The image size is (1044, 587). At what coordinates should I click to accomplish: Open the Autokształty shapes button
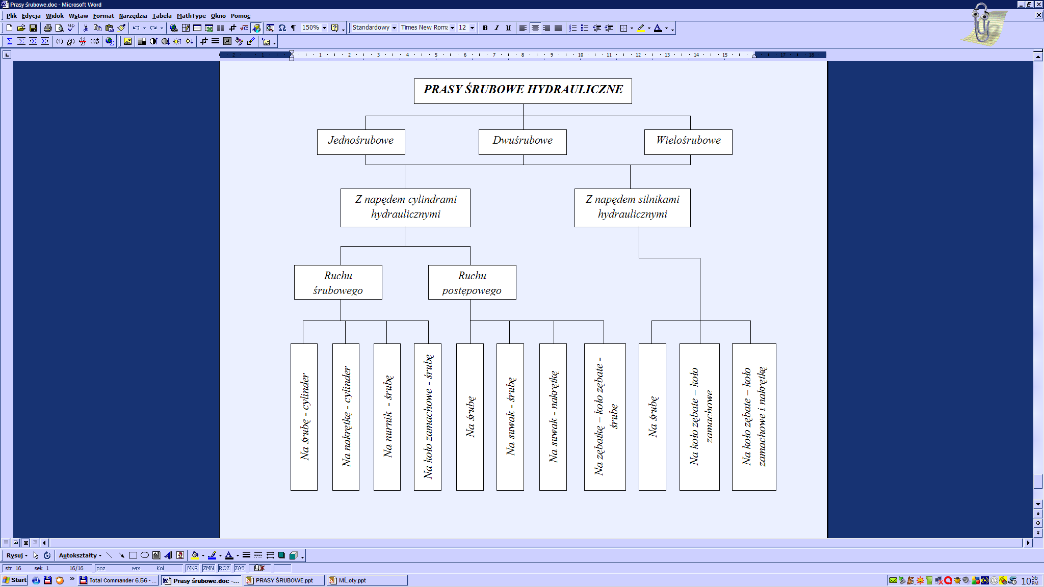point(80,555)
